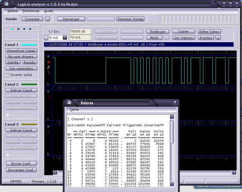Close the Valores window
242x192 pixels.
point(175,103)
